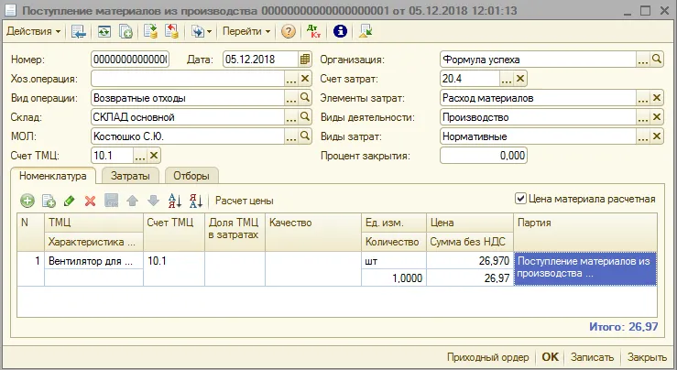Open Формула успеха with the magnifier icon
This screenshot has height=370, width=677.
pos(657,60)
